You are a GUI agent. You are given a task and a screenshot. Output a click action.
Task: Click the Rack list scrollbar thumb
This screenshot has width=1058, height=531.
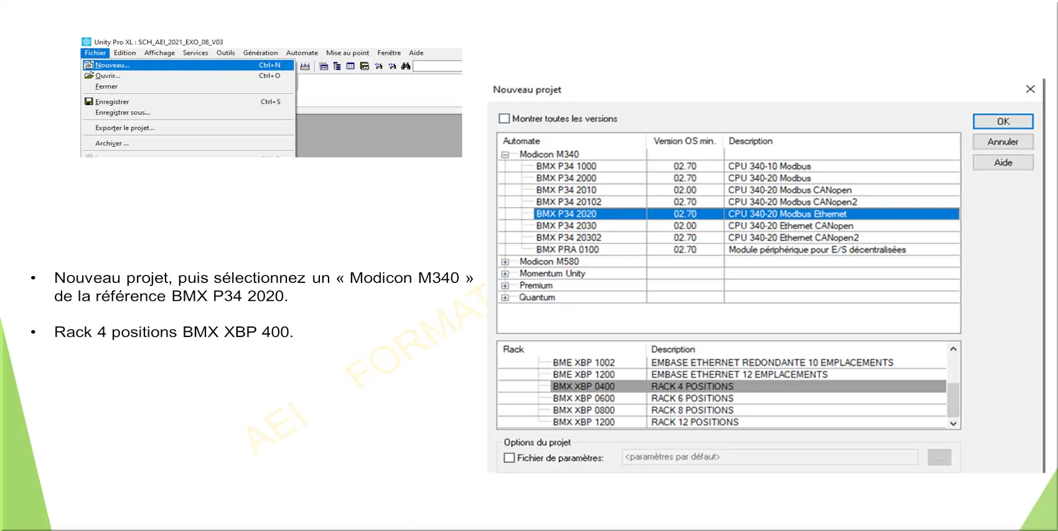[953, 399]
